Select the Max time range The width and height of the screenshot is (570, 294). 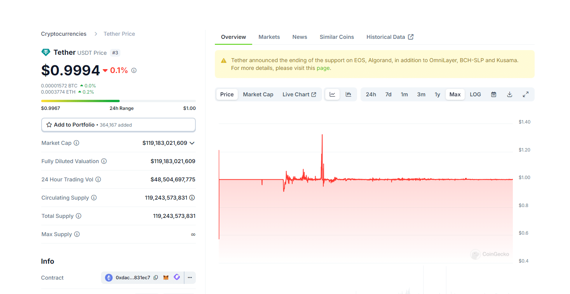[x=455, y=94]
